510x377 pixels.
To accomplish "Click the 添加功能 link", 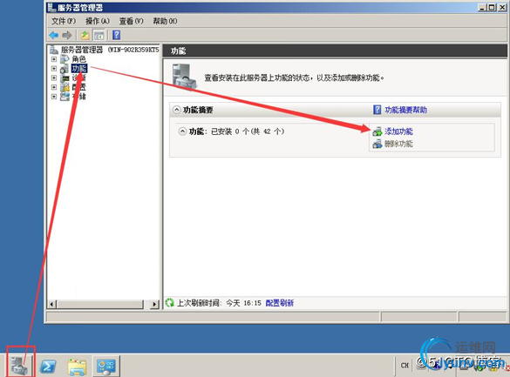I will point(398,131).
